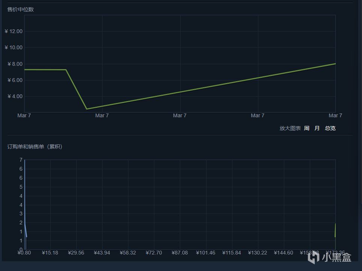Click the ¥ 4.00 axis label
362x271 pixels.
pos(15,96)
